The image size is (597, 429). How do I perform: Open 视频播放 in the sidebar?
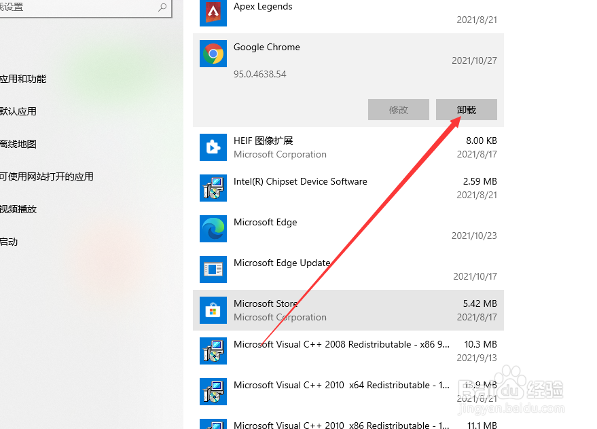click(18, 209)
